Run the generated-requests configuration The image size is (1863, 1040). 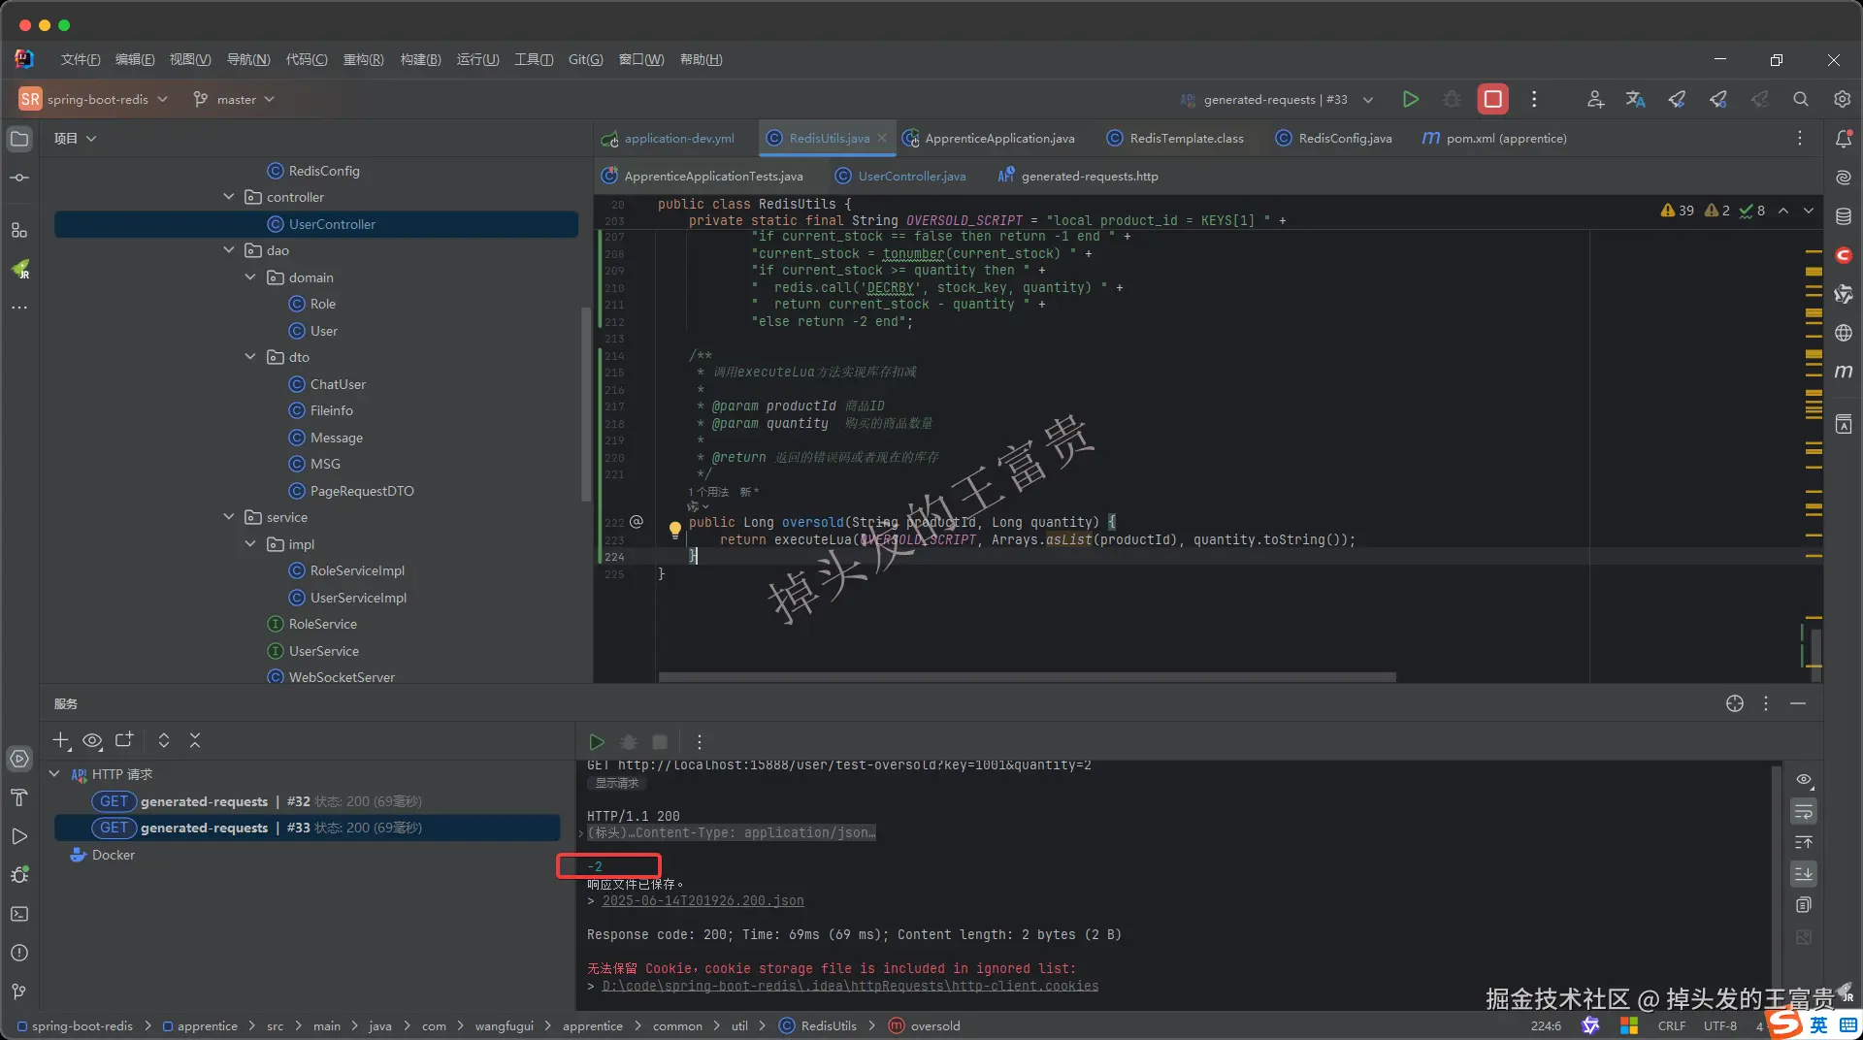click(x=1410, y=99)
